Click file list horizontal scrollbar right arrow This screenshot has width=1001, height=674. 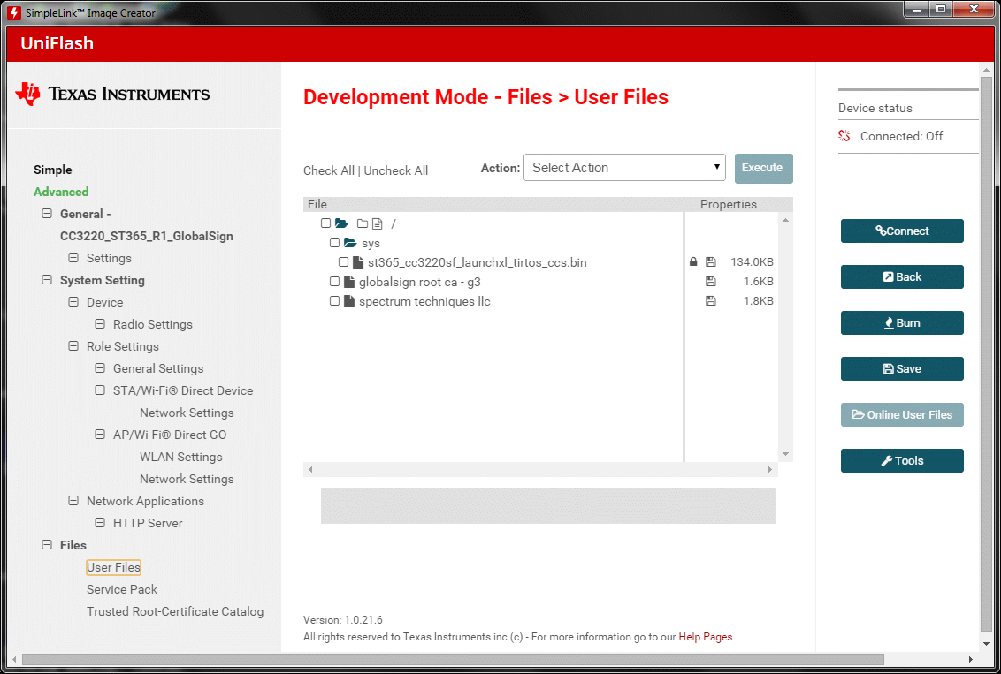pos(770,469)
